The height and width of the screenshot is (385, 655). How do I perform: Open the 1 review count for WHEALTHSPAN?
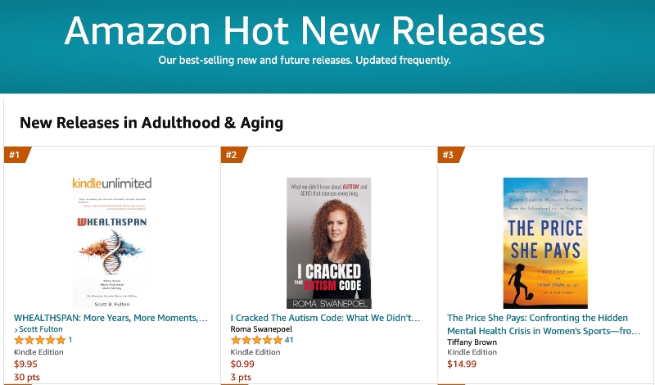[x=70, y=340]
